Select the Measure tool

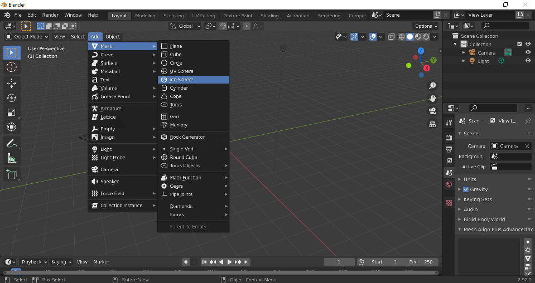click(12, 158)
